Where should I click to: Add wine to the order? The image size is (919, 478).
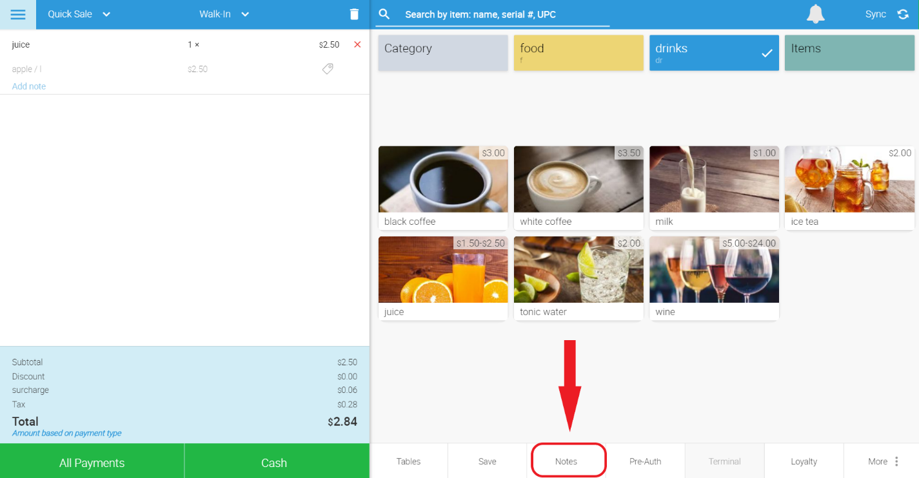pos(714,278)
